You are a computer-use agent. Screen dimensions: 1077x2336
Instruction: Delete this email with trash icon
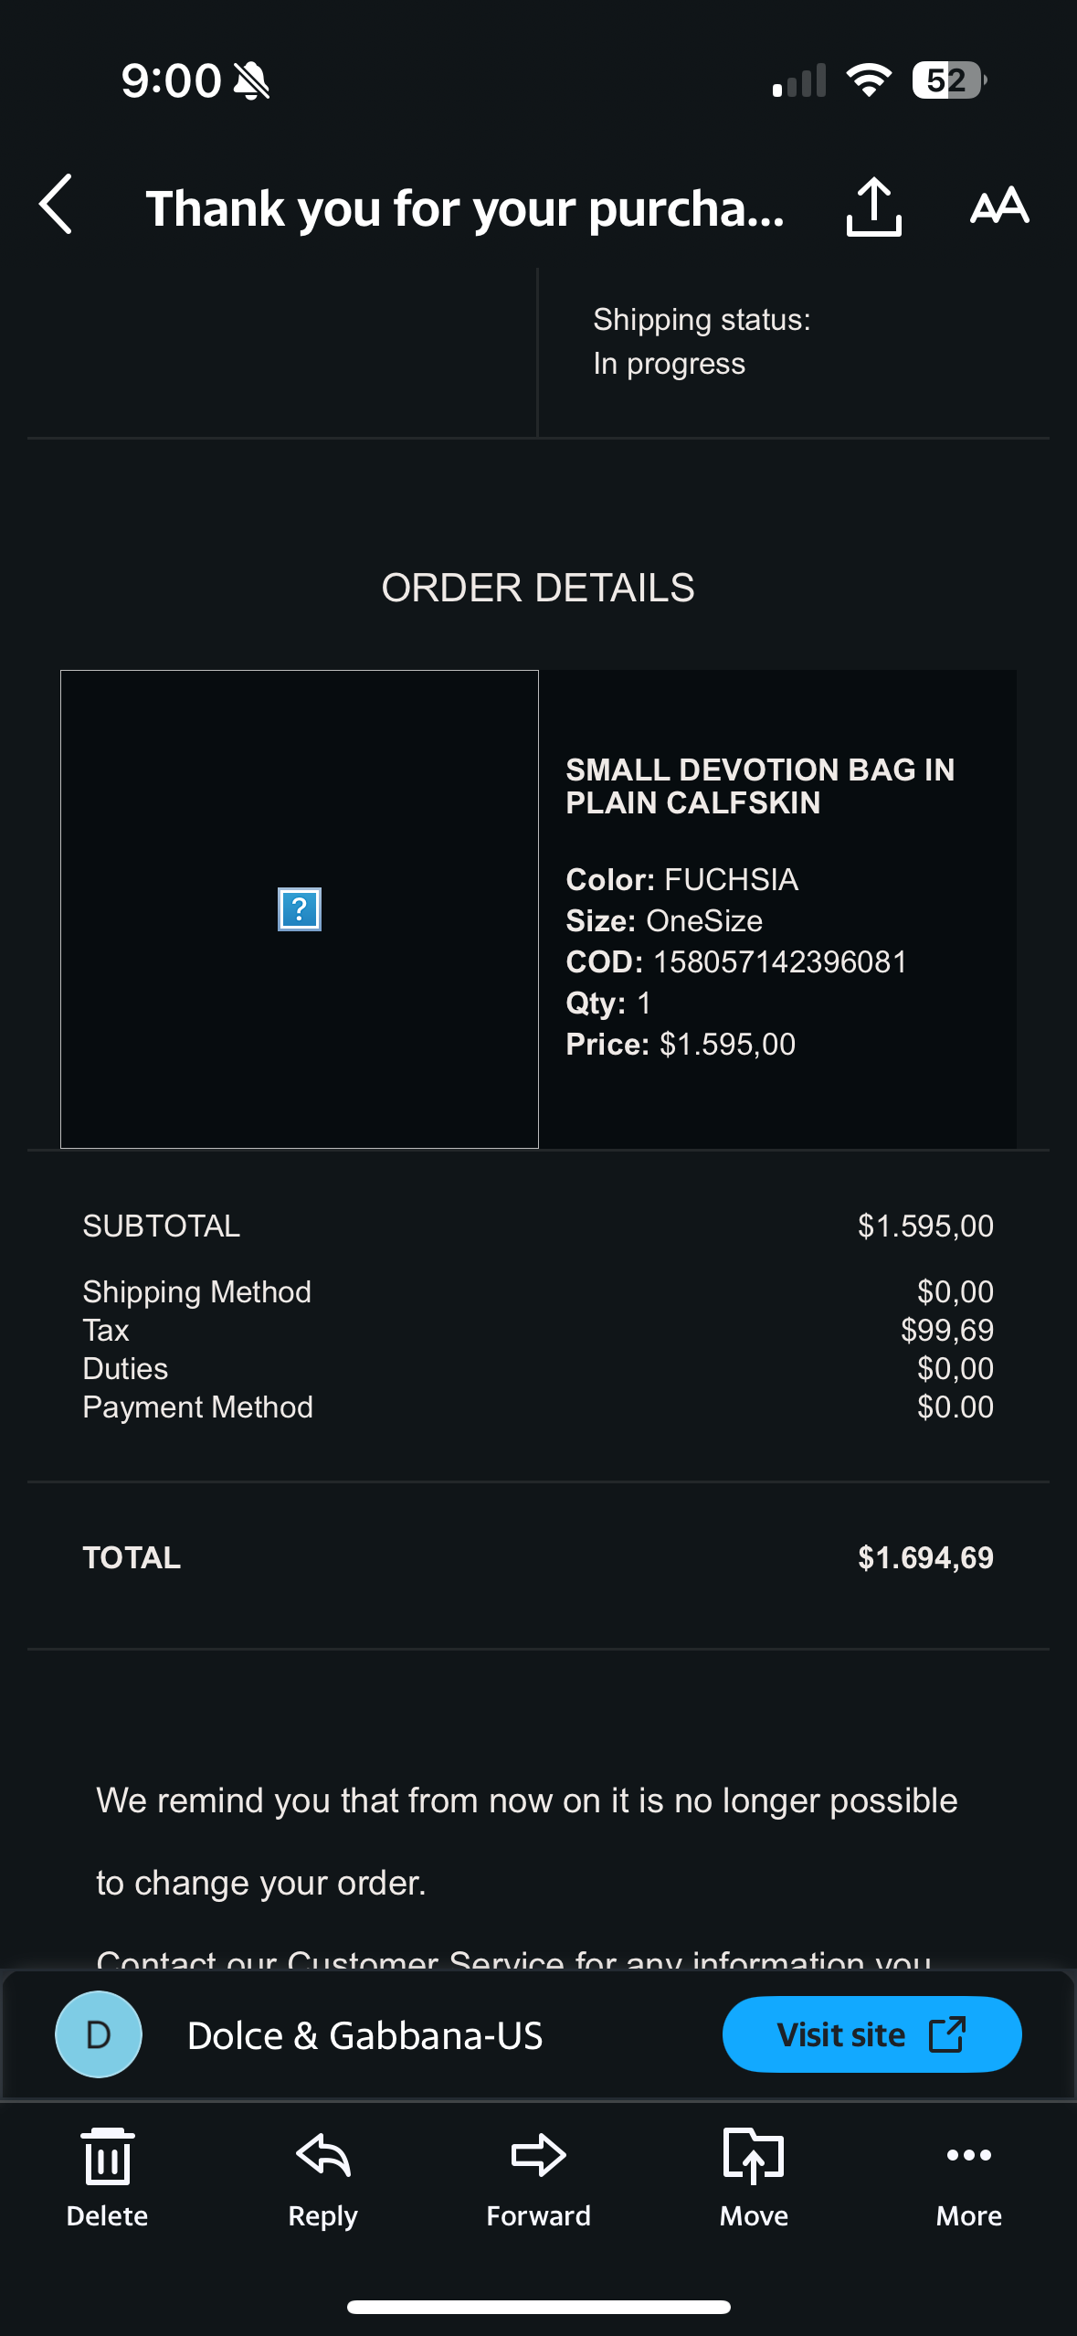[x=107, y=2177]
